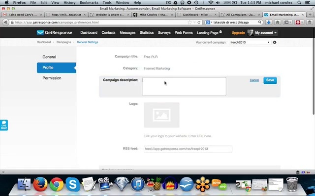
Task: Open the Web Forms nav item
Action: 184,33
